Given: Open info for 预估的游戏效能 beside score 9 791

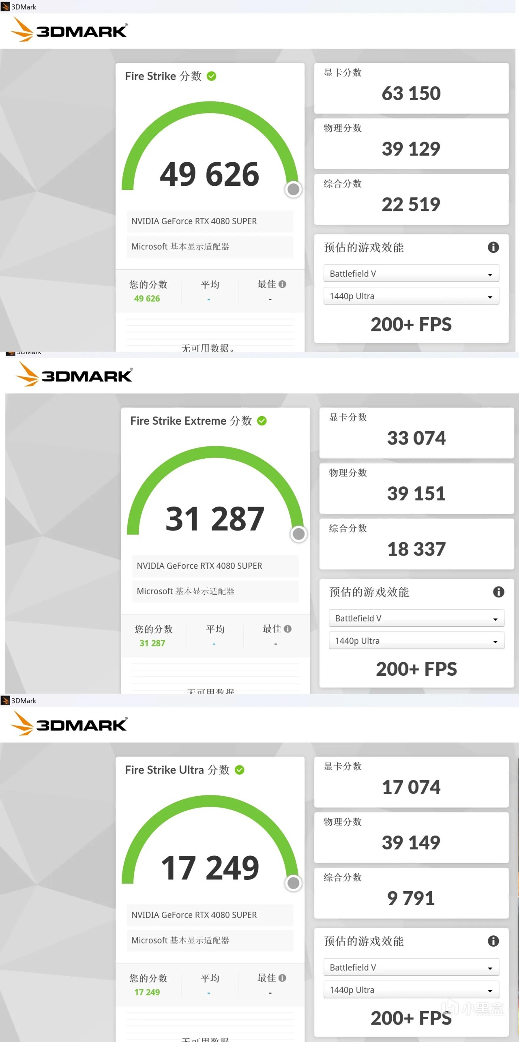Looking at the screenshot, I should [493, 941].
